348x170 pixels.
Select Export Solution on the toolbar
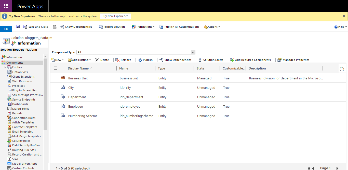click(x=112, y=26)
